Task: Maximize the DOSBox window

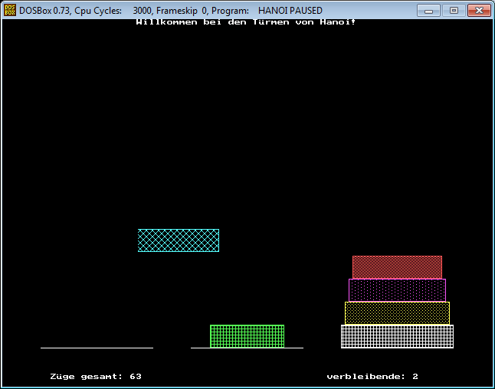Action: [x=453, y=11]
